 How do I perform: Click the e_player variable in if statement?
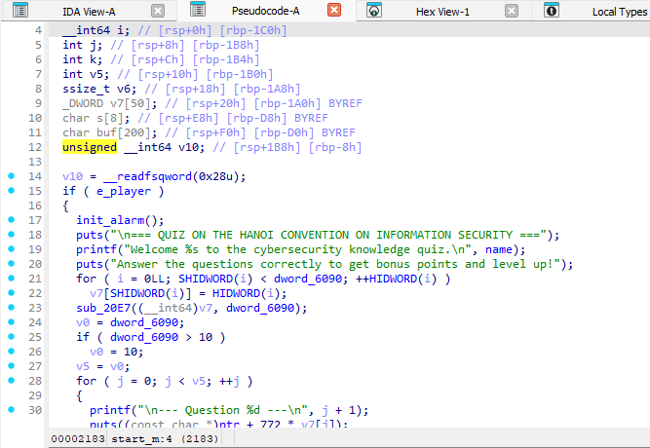pos(123,191)
